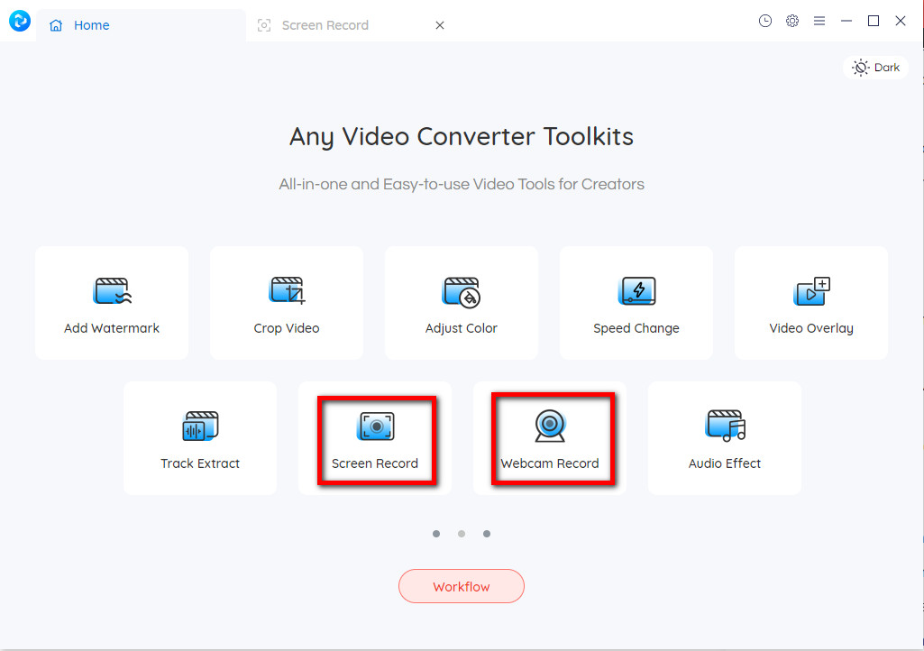Close the Screen Record tab
Image resolution: width=924 pixels, height=651 pixels.
pos(440,25)
